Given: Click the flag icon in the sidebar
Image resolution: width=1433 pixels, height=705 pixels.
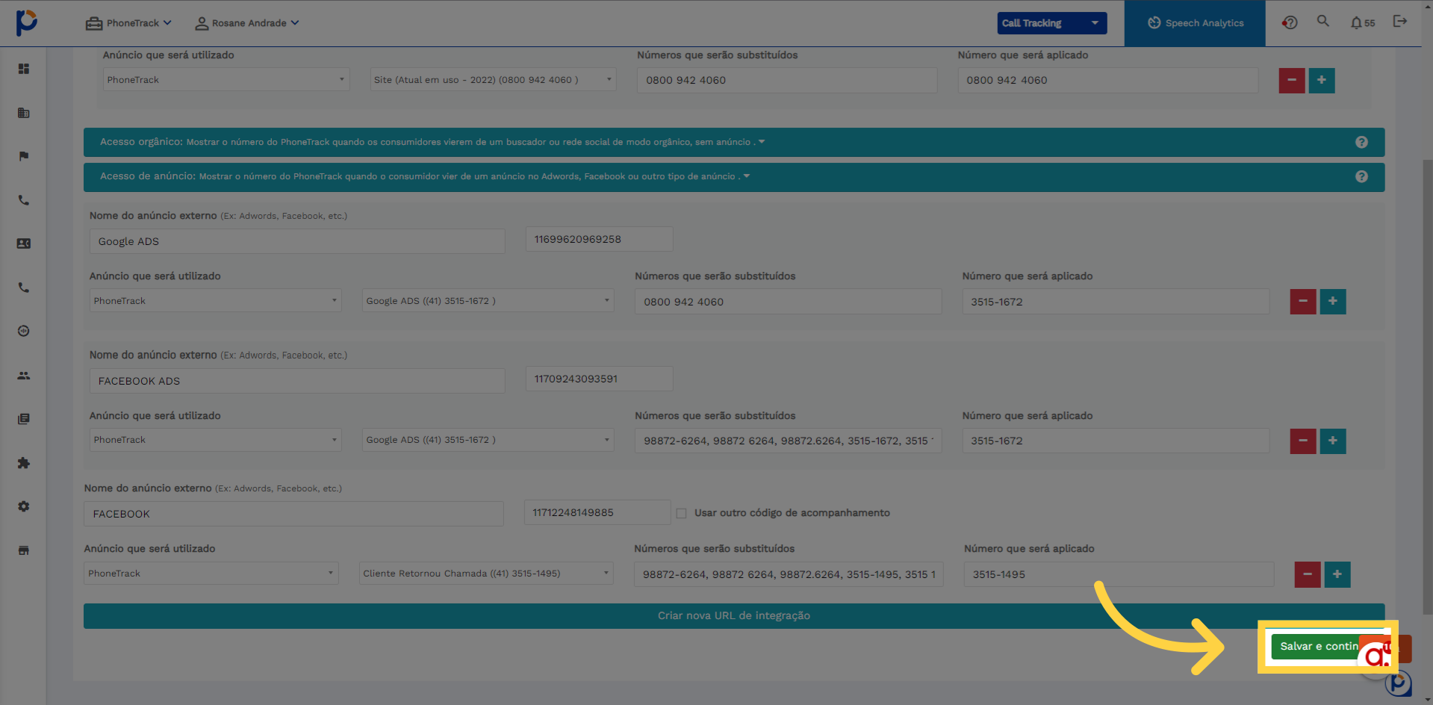Looking at the screenshot, I should 24,156.
